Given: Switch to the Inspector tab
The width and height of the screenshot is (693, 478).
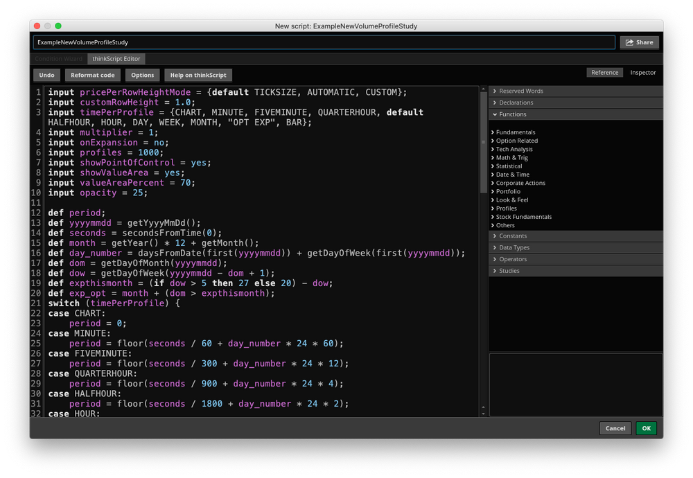Looking at the screenshot, I should tap(642, 73).
